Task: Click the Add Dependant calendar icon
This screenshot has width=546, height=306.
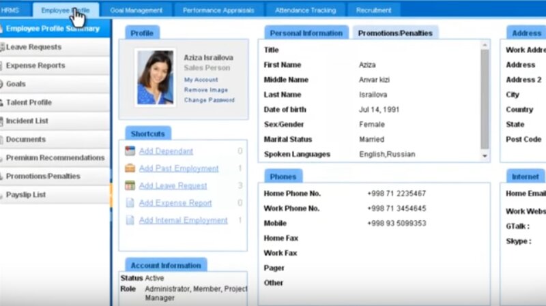Action: click(130, 151)
